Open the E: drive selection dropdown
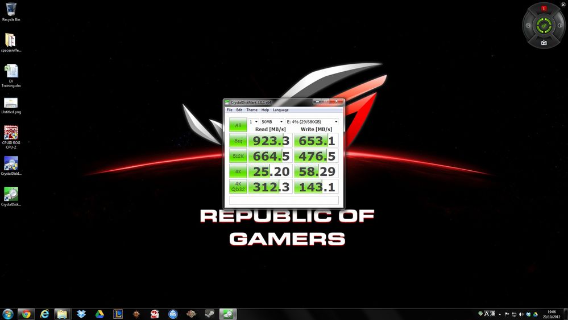This screenshot has width=568, height=320. coord(312,121)
